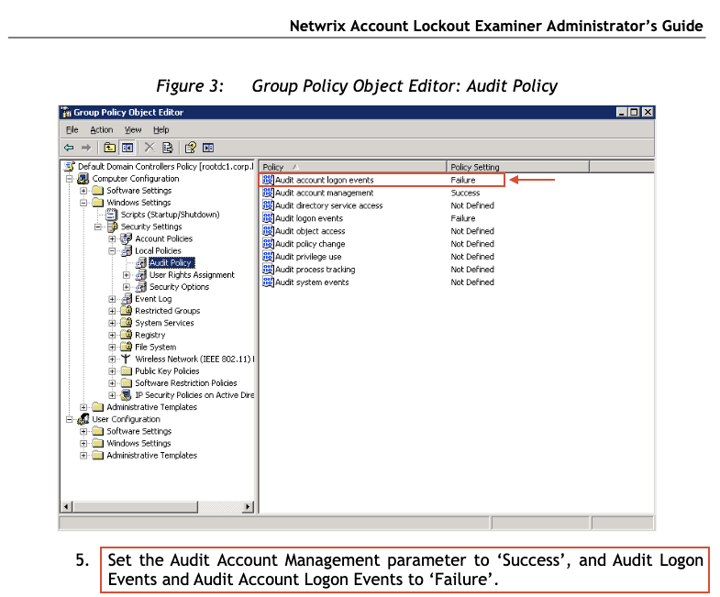Expand the Restricted Groups node
Viewport: 720px width, 597px height.
click(112, 311)
